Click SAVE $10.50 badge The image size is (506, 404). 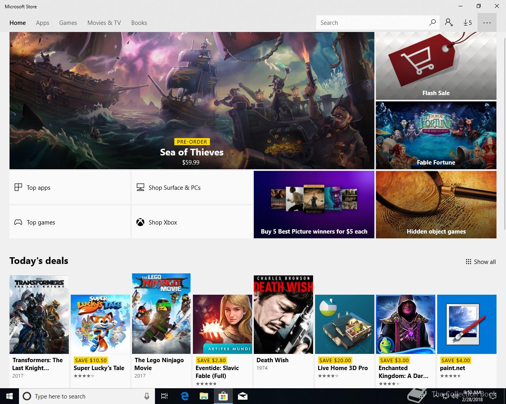91,360
